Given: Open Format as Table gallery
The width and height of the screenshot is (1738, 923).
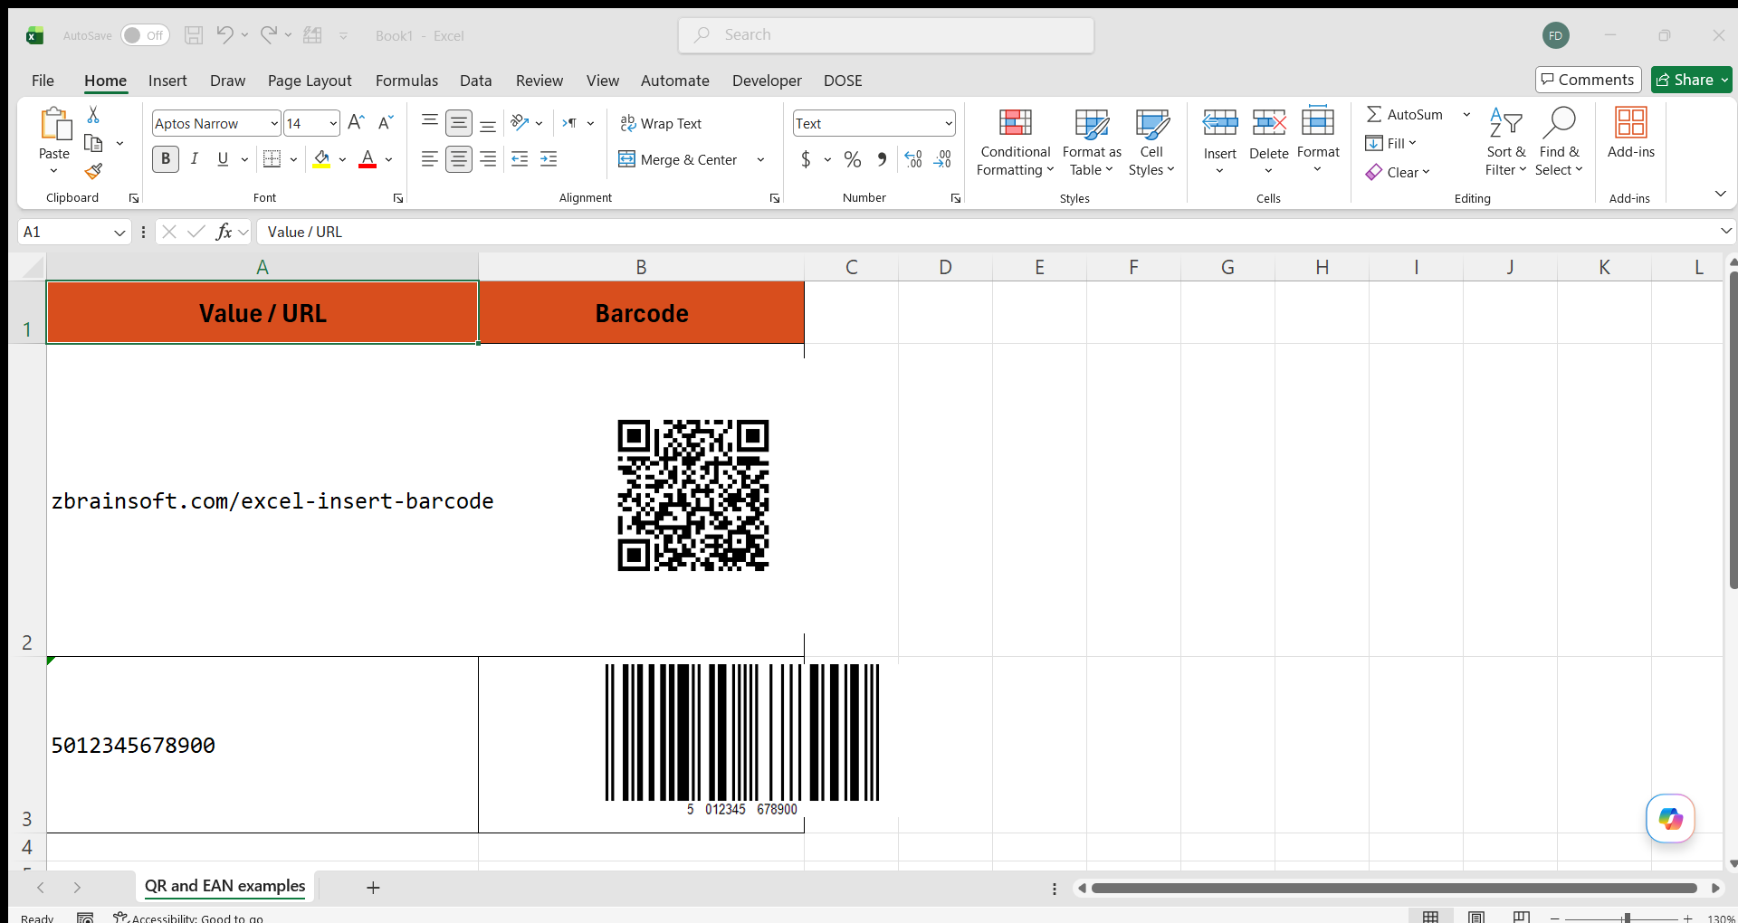Looking at the screenshot, I should point(1092,142).
